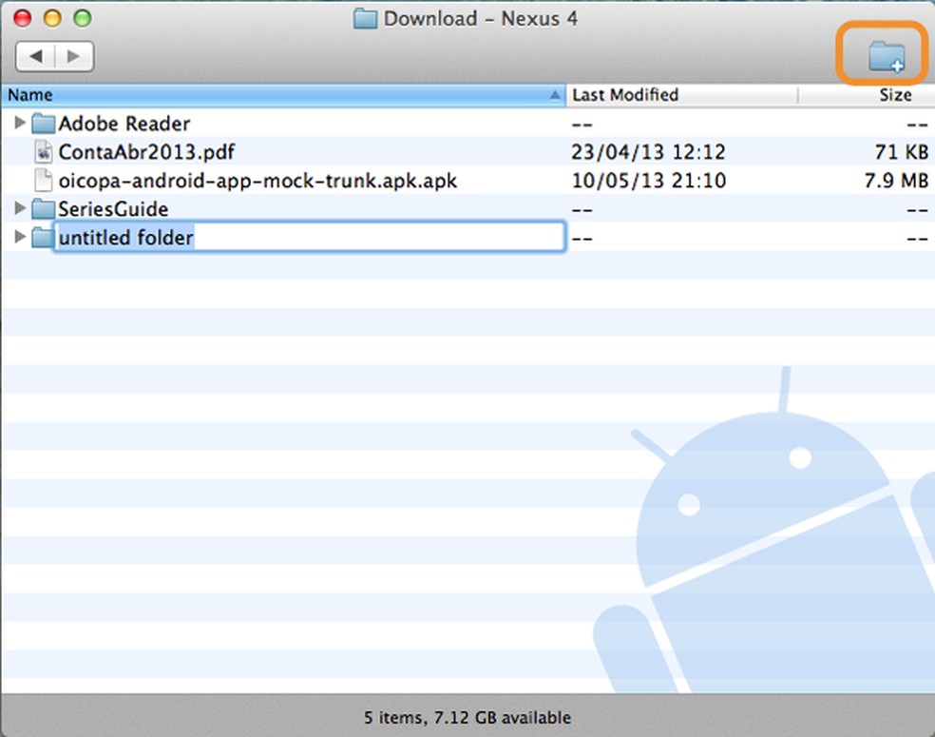
Task: Go forward with the right arrow button
Action: [x=74, y=57]
